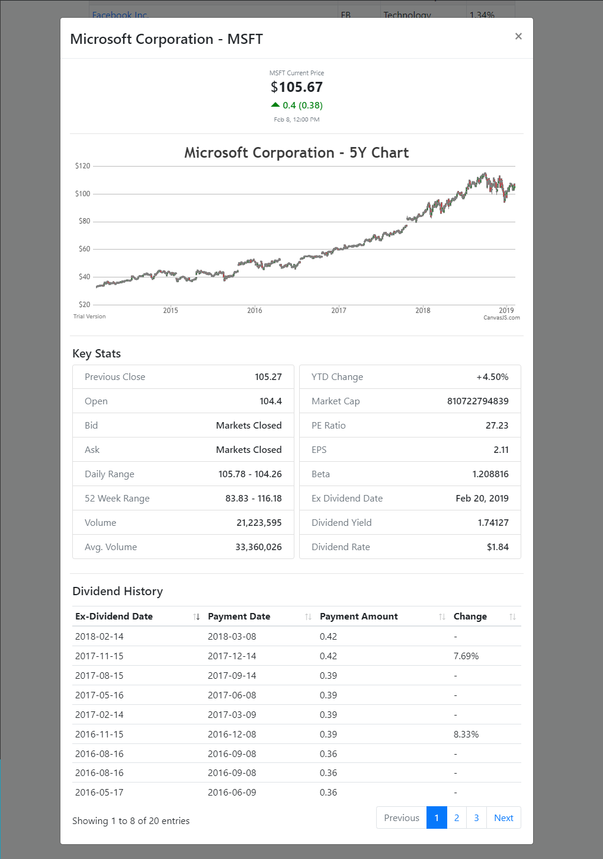This screenshot has height=859, width=603.
Task: Click the green price-up triangle indicator
Action: click(x=275, y=105)
